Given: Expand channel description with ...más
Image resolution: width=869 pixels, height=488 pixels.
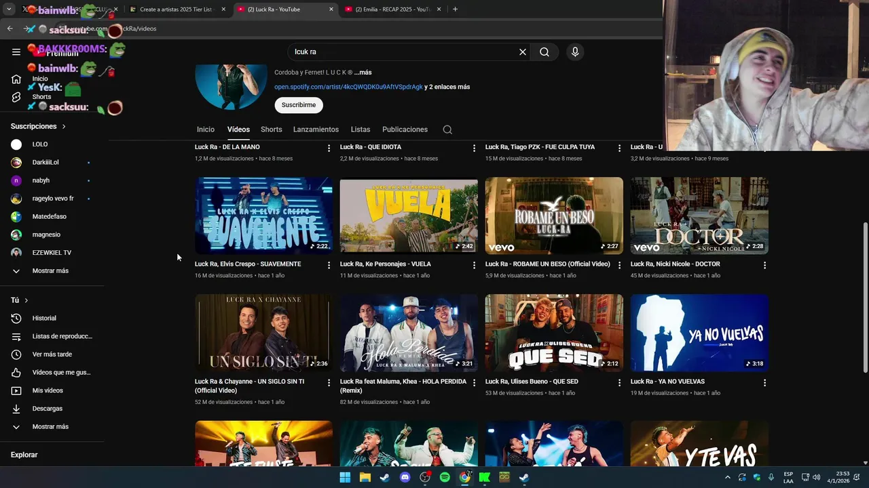Looking at the screenshot, I should pyautogui.click(x=363, y=73).
